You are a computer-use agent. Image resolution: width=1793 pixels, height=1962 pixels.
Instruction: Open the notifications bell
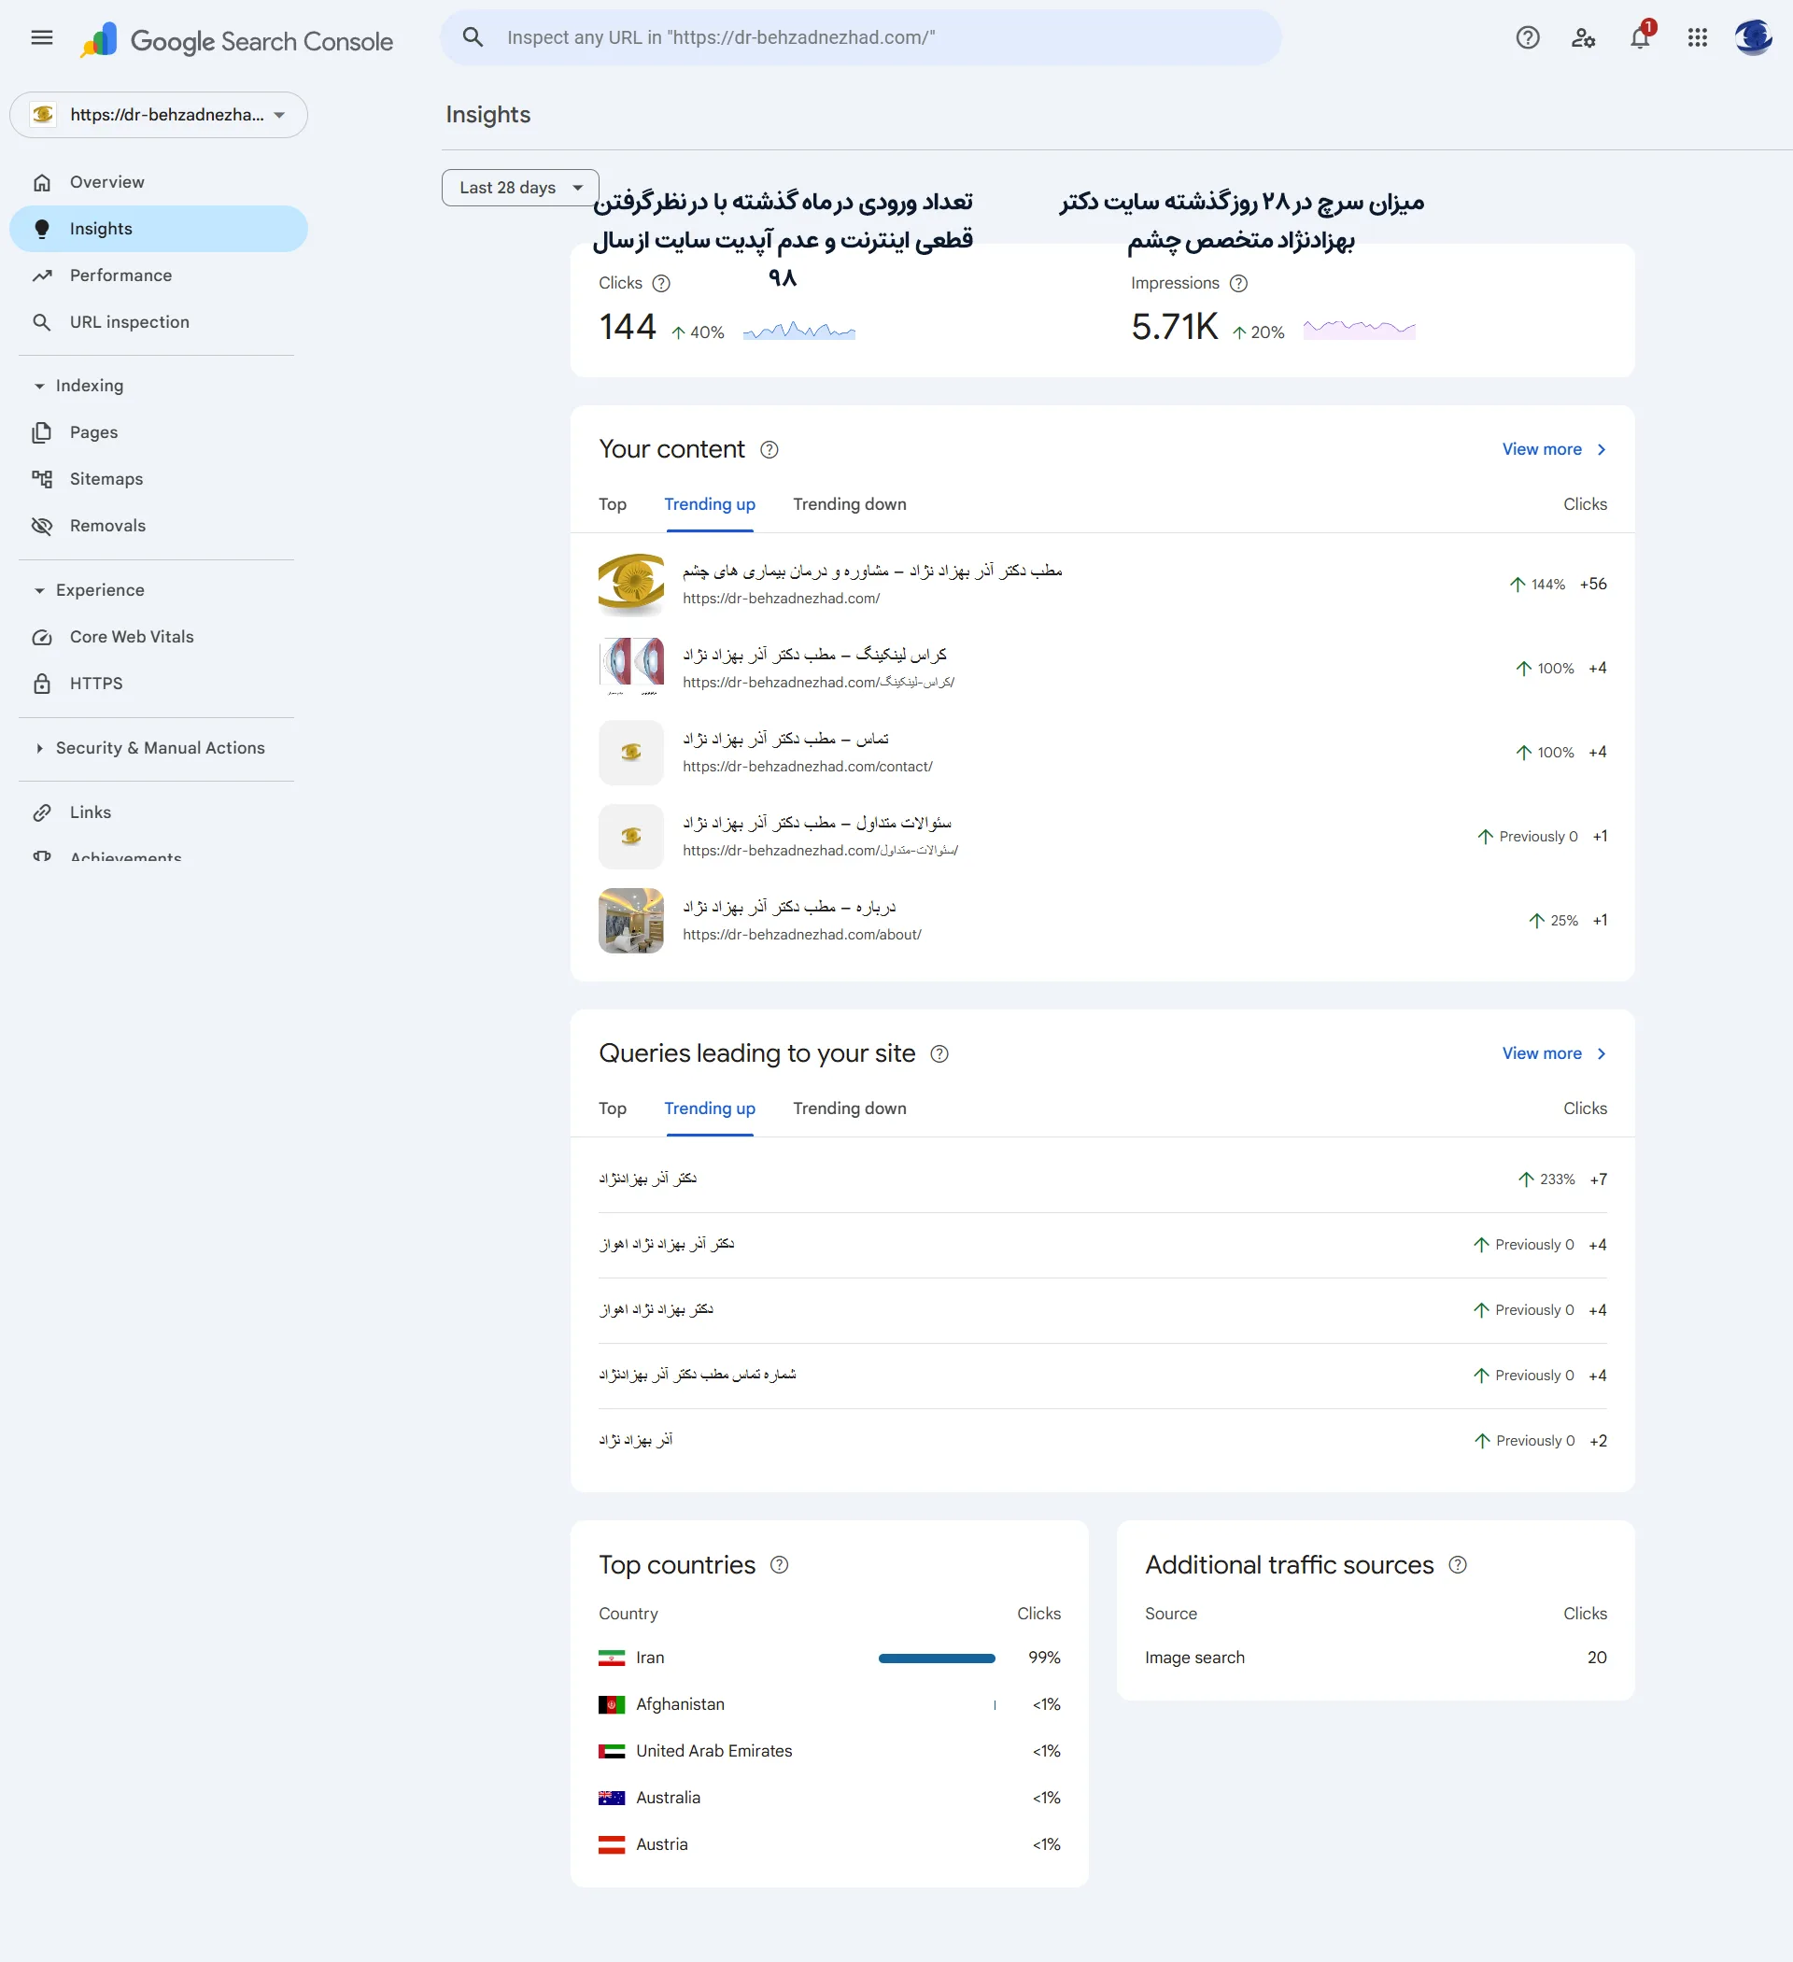[1640, 38]
